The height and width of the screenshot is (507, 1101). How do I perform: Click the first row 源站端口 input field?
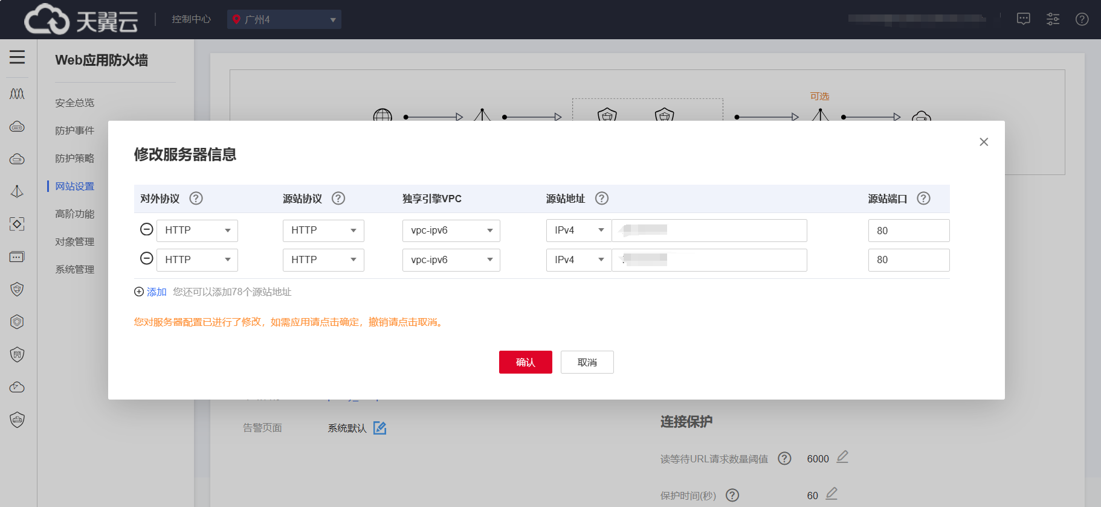coord(908,231)
